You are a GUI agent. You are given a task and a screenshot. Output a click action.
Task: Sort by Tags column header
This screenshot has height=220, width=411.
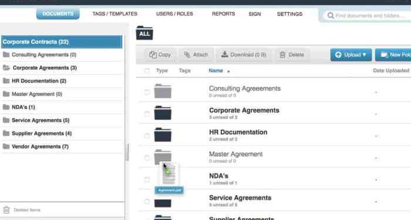pyautogui.click(x=184, y=70)
